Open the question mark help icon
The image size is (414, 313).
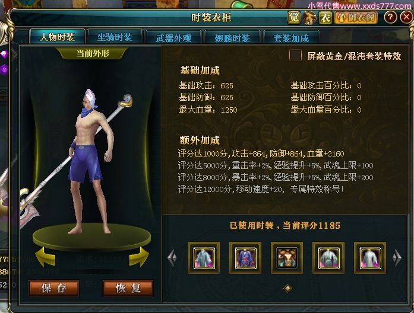(390, 17)
